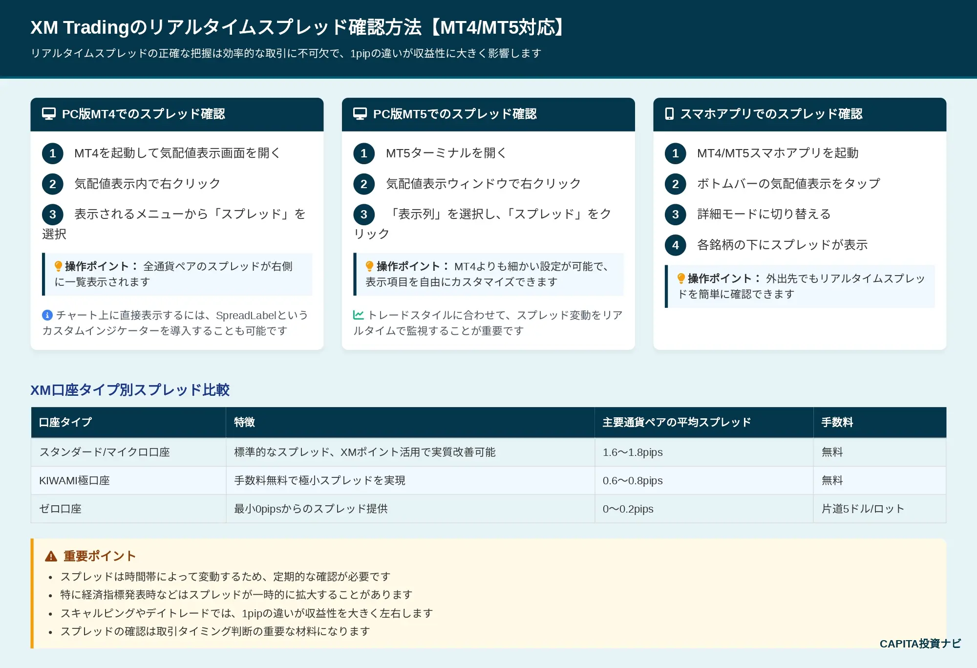Click the lightbulb icon in the MT5 card tip
This screenshot has height=668, width=977.
tap(370, 266)
